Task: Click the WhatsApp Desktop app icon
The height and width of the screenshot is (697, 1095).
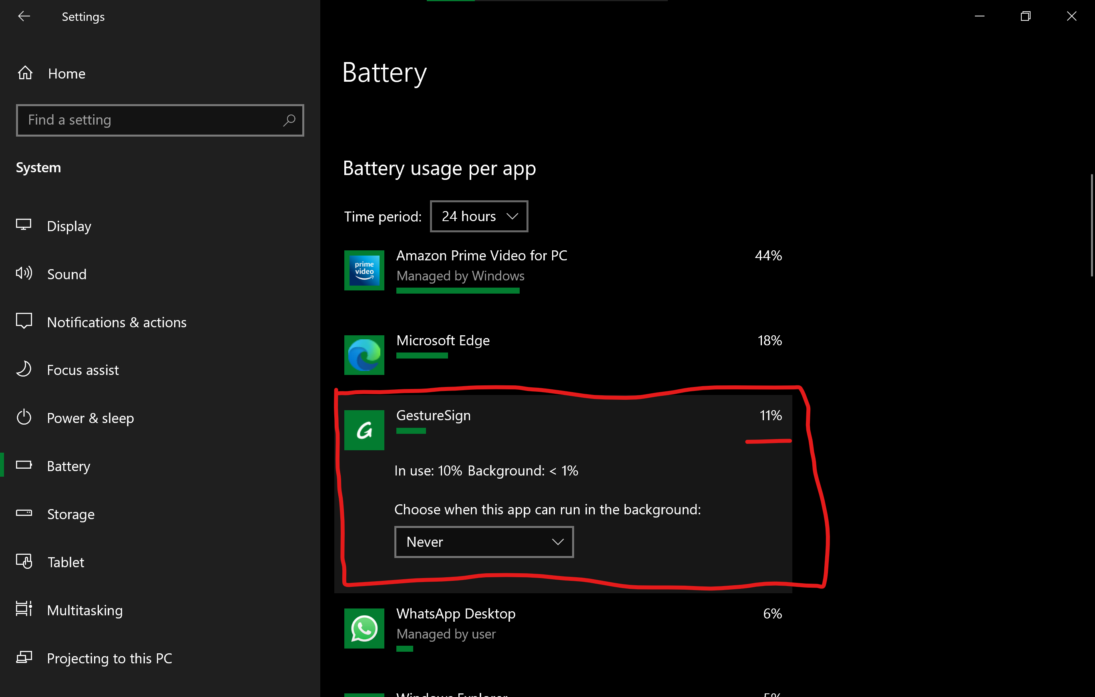Action: pos(364,628)
